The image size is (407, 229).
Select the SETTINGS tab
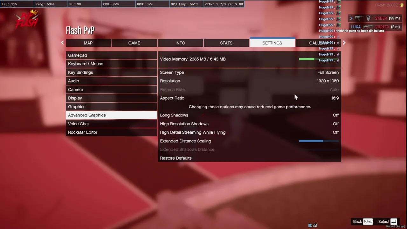(272, 43)
